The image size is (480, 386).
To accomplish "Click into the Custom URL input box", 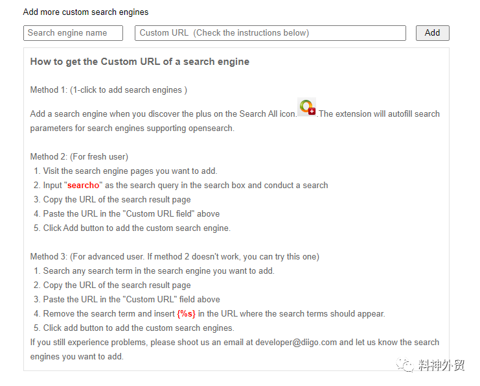I will (270, 33).
